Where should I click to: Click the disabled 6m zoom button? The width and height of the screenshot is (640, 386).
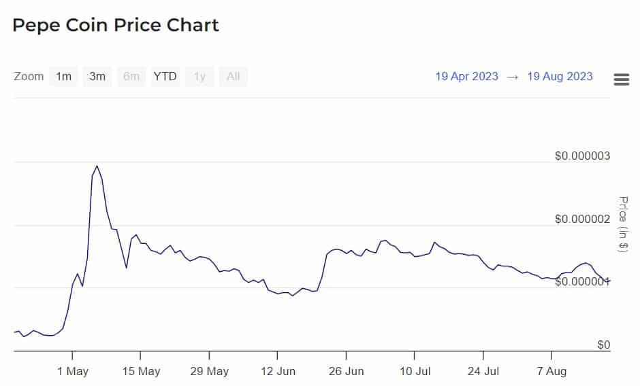click(x=131, y=77)
